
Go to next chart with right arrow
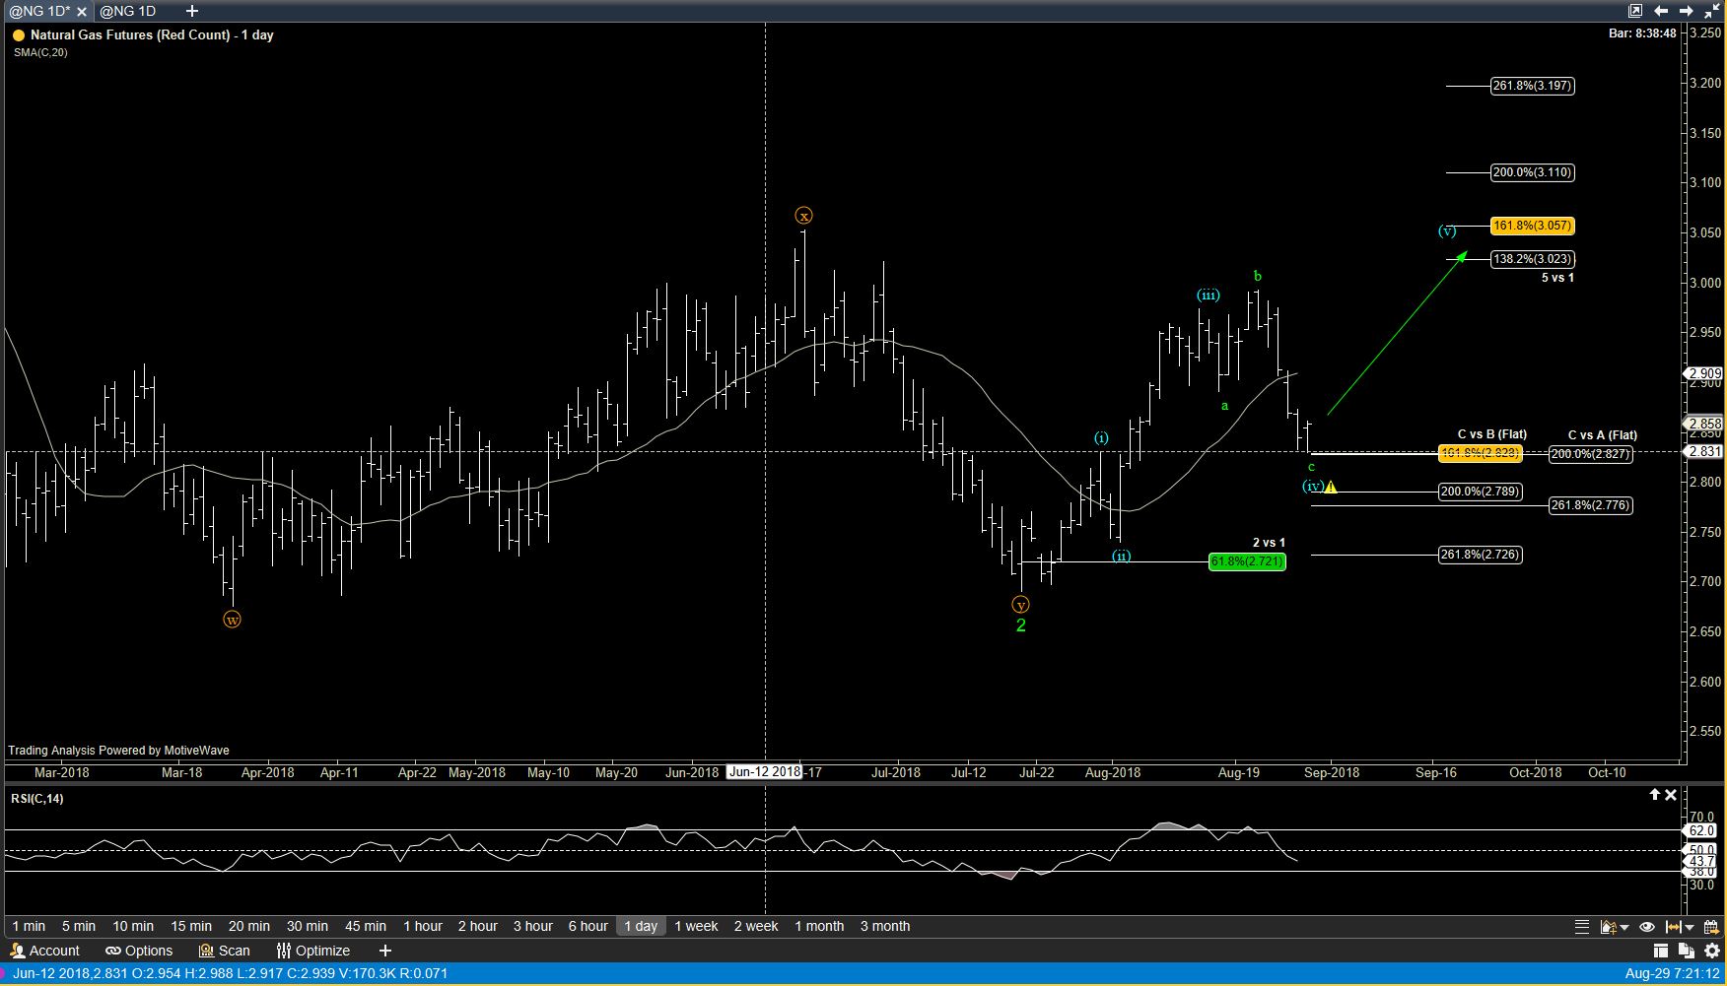click(x=1687, y=11)
